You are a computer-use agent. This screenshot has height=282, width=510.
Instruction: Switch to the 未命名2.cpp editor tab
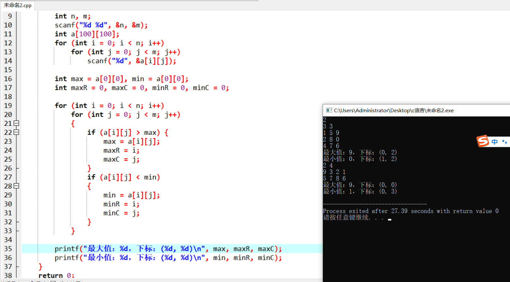[17, 5]
